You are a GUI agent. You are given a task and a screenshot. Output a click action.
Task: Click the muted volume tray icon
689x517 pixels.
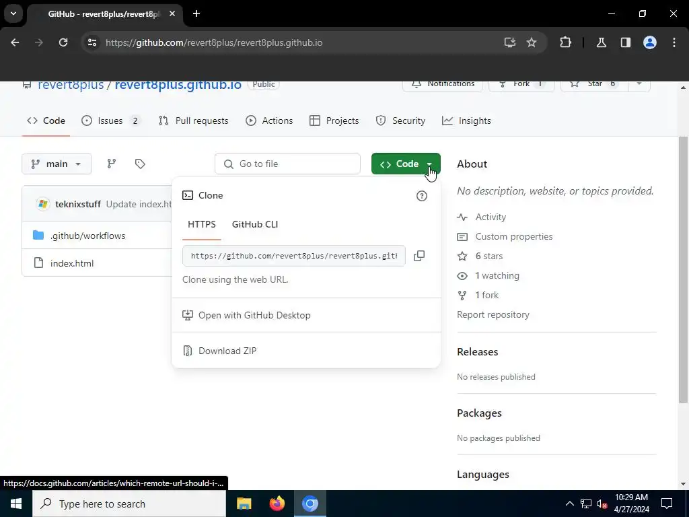click(602, 504)
